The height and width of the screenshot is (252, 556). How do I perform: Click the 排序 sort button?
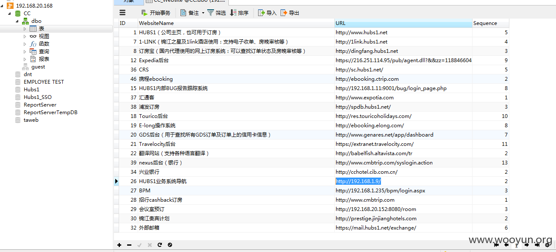[x=239, y=13]
